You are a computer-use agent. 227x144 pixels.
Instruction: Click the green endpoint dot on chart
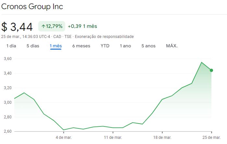pyautogui.click(x=211, y=70)
